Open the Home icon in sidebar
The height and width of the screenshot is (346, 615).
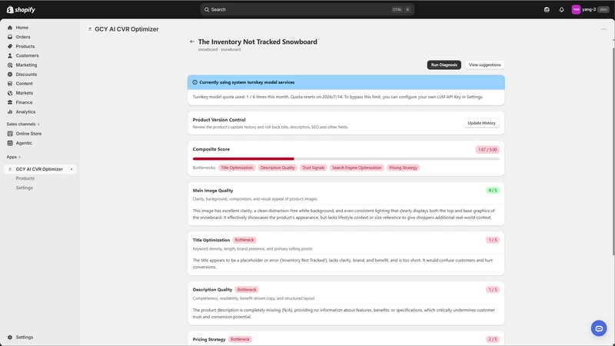pyautogui.click(x=10, y=28)
